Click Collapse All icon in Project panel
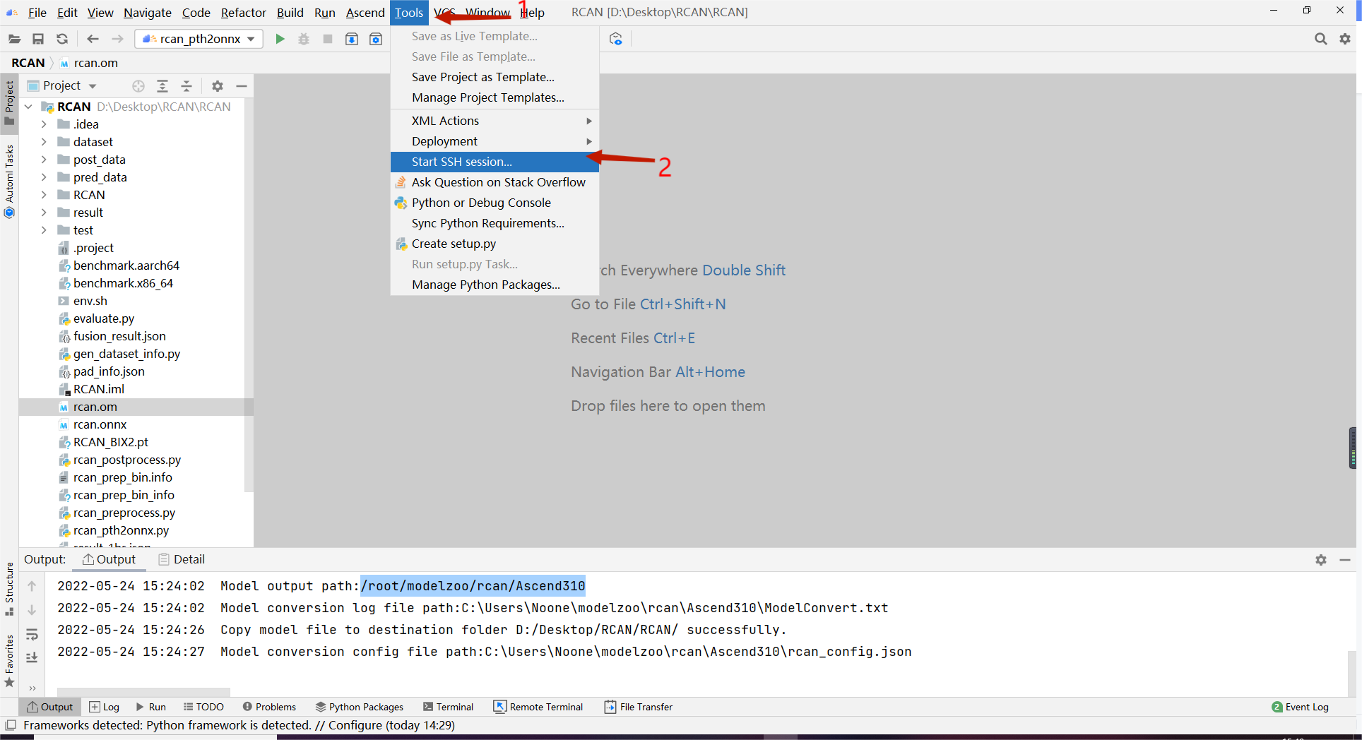Screen dimensions: 1362x740 [x=186, y=86]
